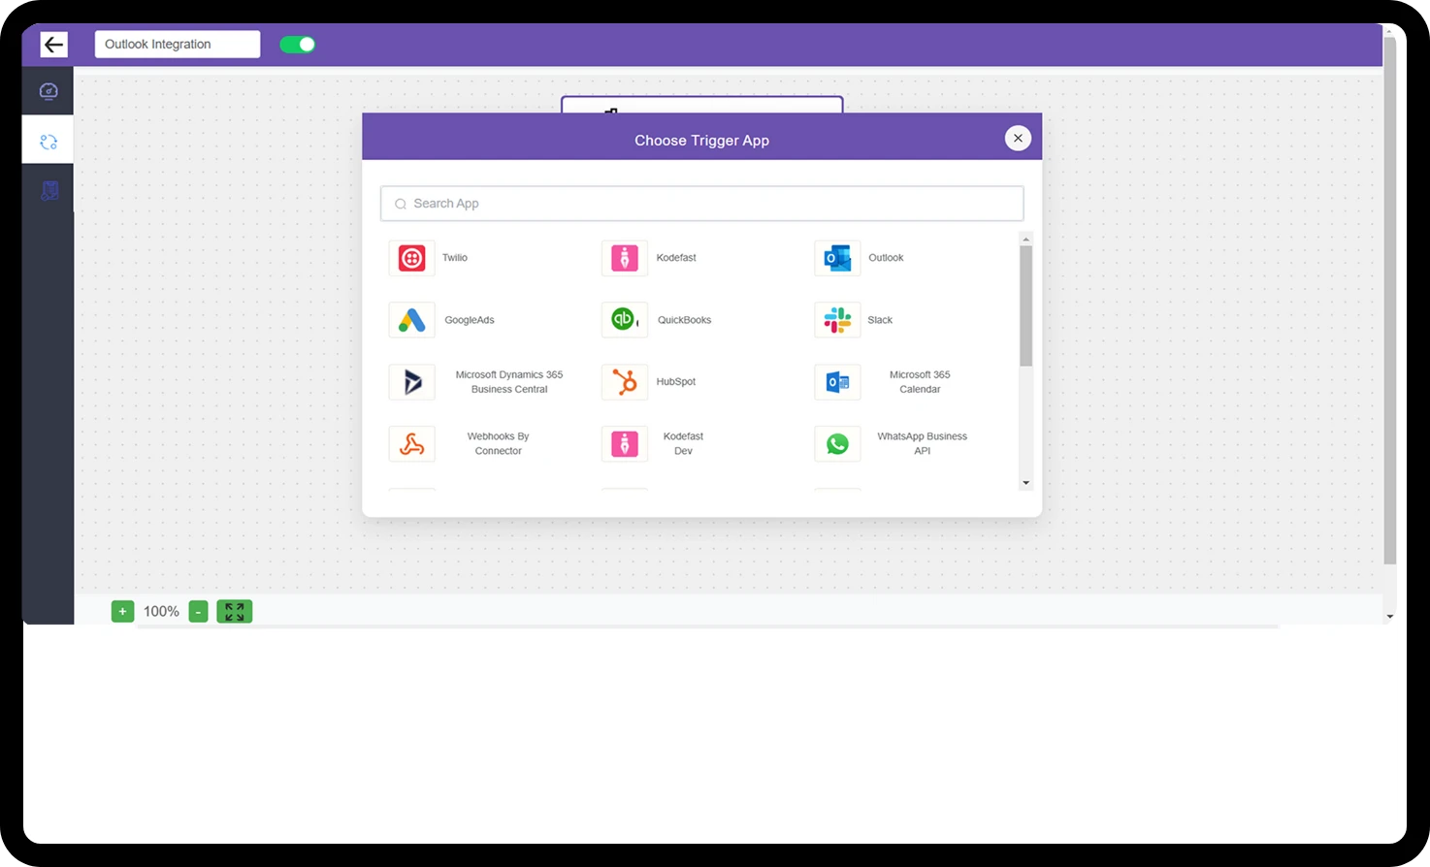Click the 100% zoom level text
This screenshot has width=1430, height=867.
click(x=161, y=611)
